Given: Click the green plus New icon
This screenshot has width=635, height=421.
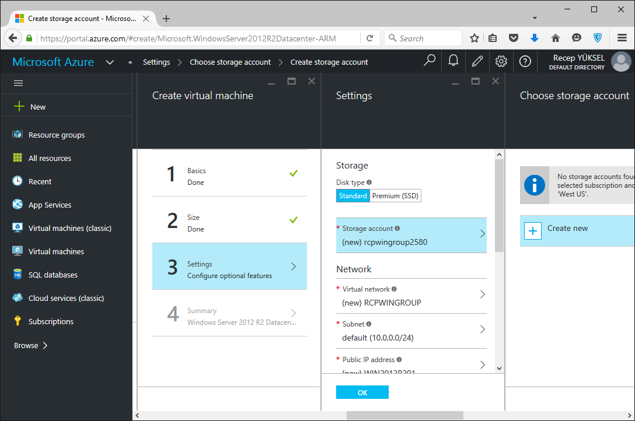Looking at the screenshot, I should 19,106.
